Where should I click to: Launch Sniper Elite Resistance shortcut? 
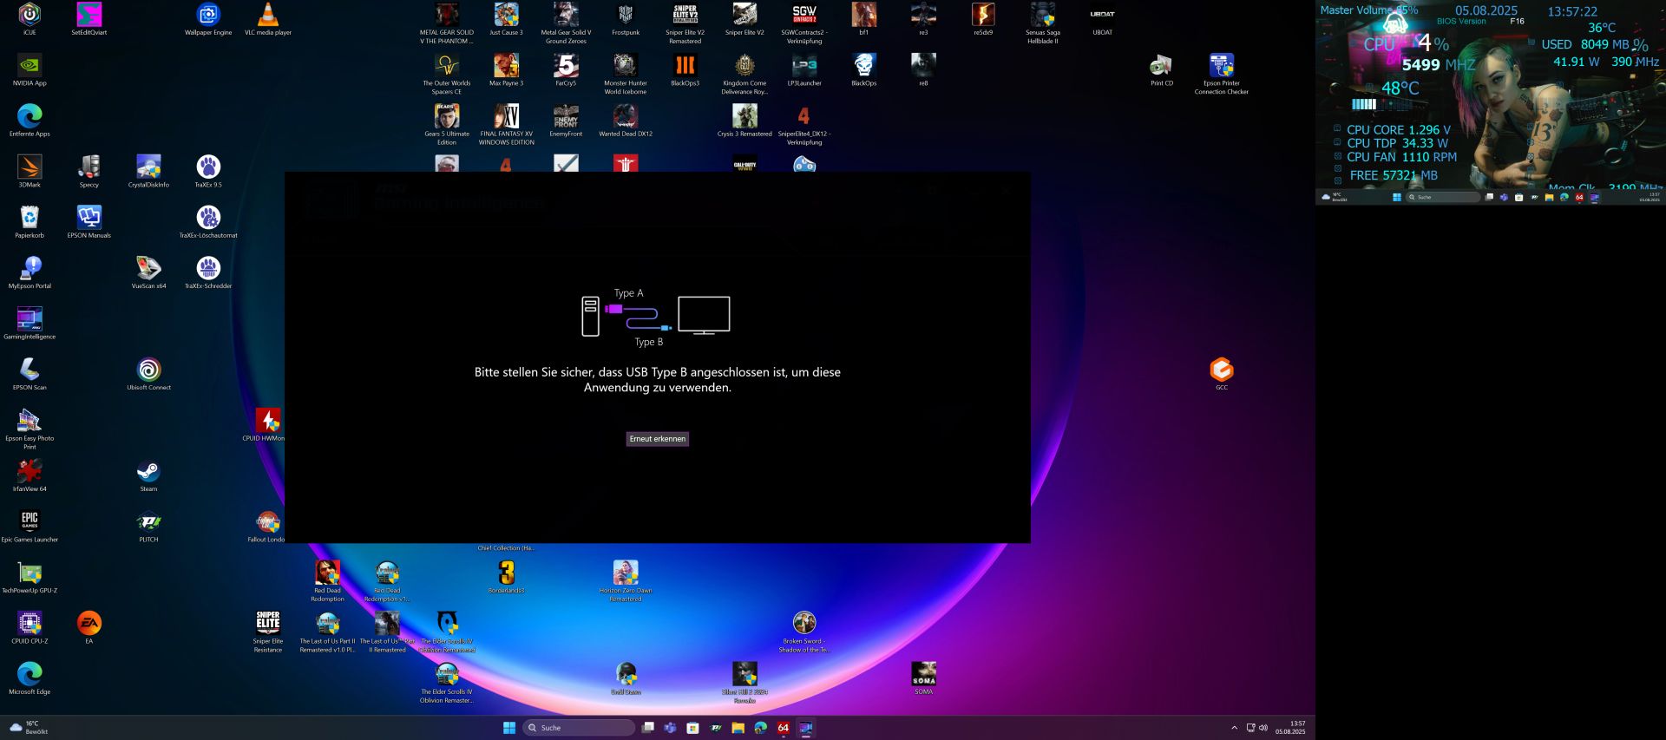click(268, 632)
